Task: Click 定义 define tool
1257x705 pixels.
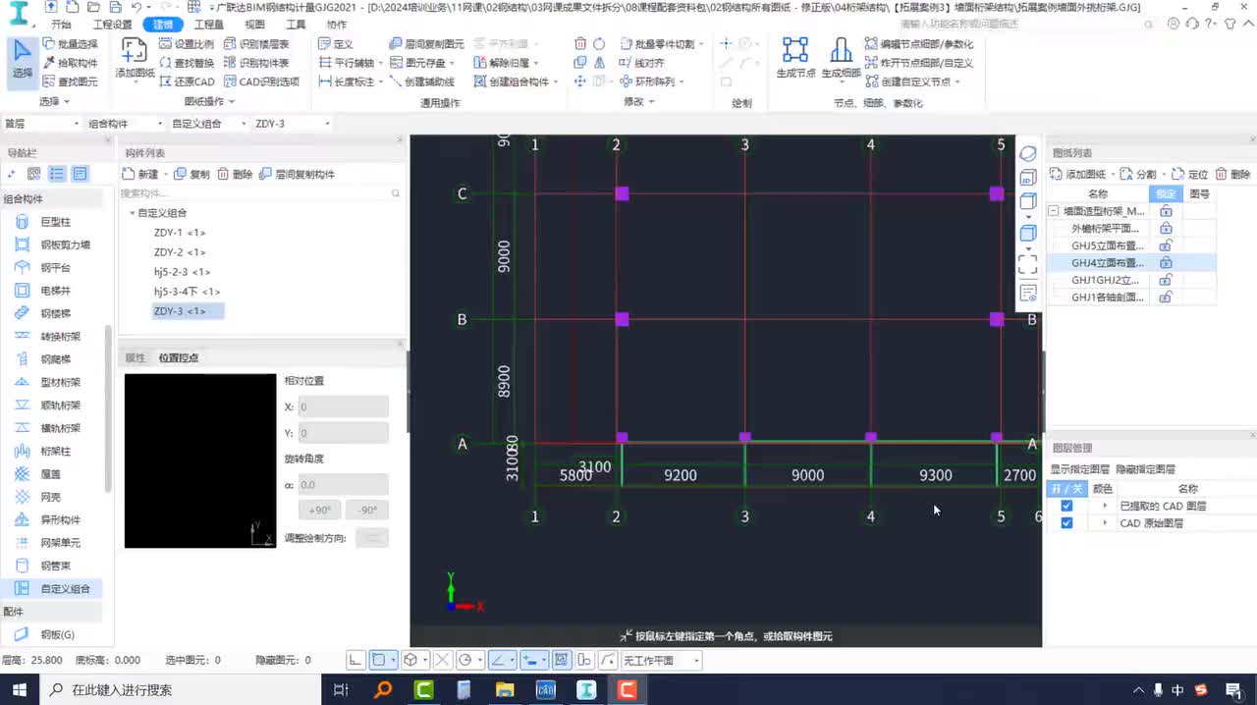Action: point(336,44)
